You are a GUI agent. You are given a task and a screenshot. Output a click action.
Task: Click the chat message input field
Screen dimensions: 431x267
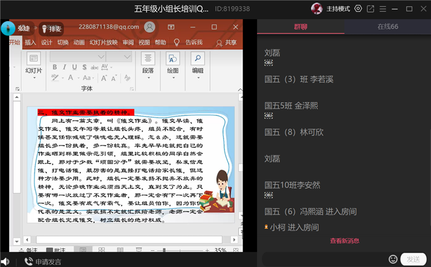pos(324,259)
